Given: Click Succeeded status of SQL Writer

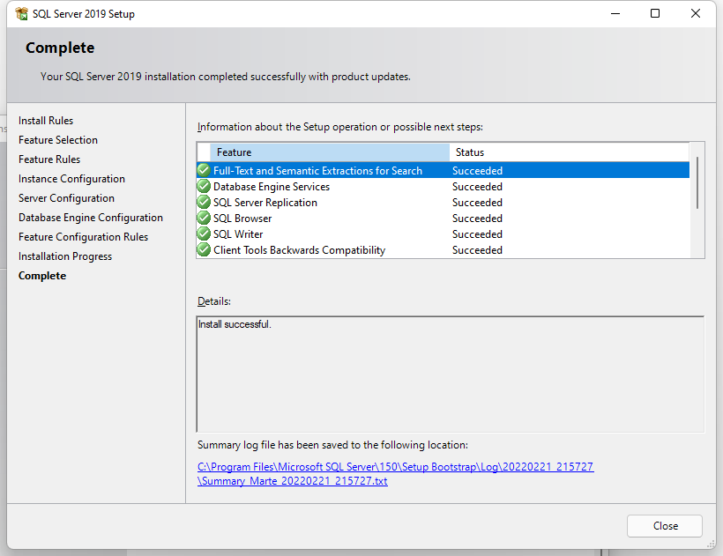Looking at the screenshot, I should coord(477,234).
